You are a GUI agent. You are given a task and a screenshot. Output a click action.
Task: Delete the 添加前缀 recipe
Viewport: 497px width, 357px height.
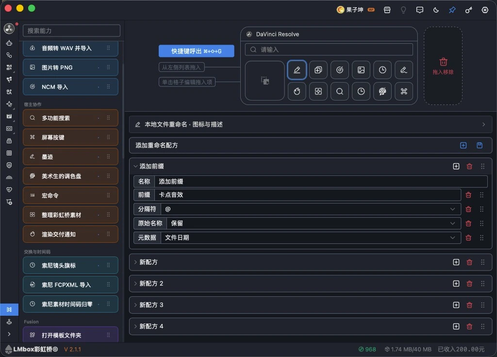469,166
